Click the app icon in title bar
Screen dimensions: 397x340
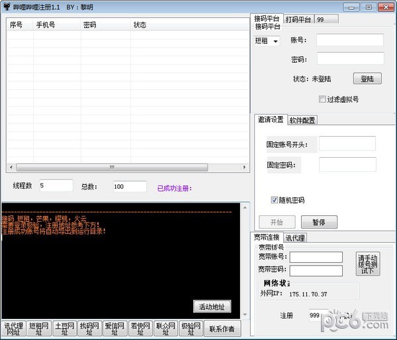[7, 7]
